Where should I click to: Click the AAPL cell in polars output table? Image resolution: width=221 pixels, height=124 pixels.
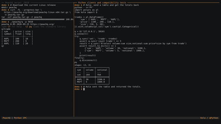coord(79,80)
